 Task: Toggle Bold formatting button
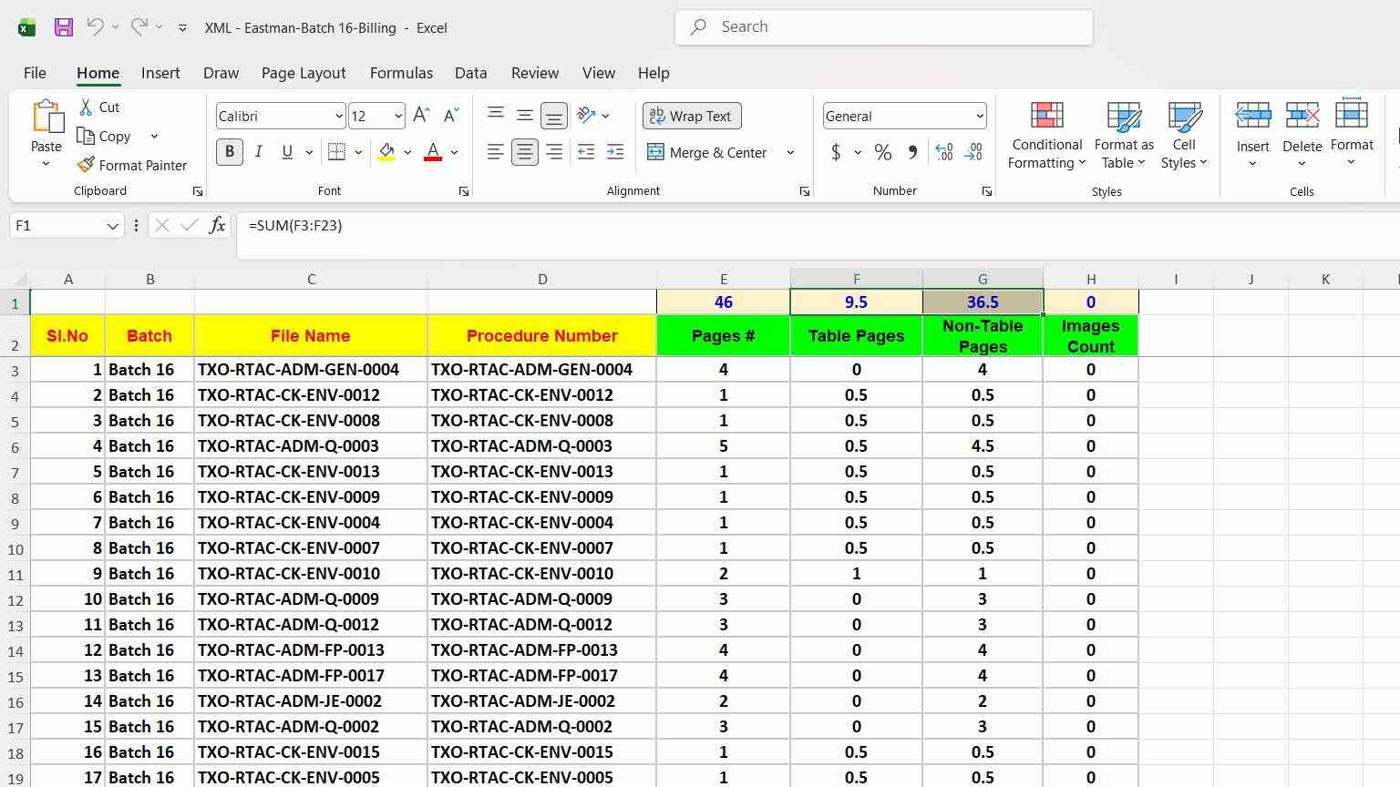[230, 152]
